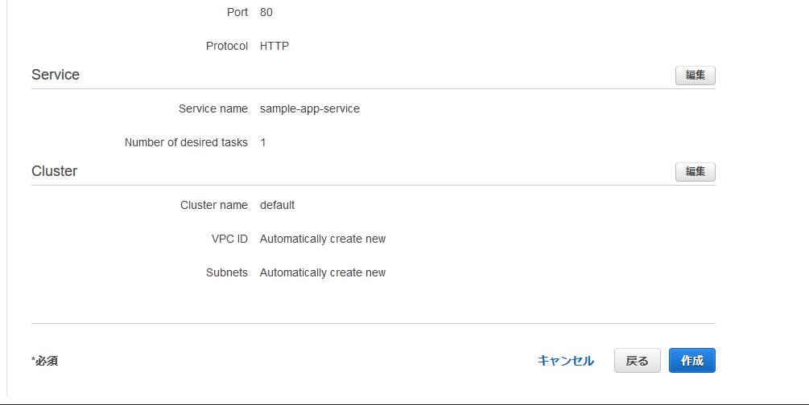This screenshot has height=405, width=809.
Task: Click the 編集 button for Cluster section
Action: [x=695, y=172]
